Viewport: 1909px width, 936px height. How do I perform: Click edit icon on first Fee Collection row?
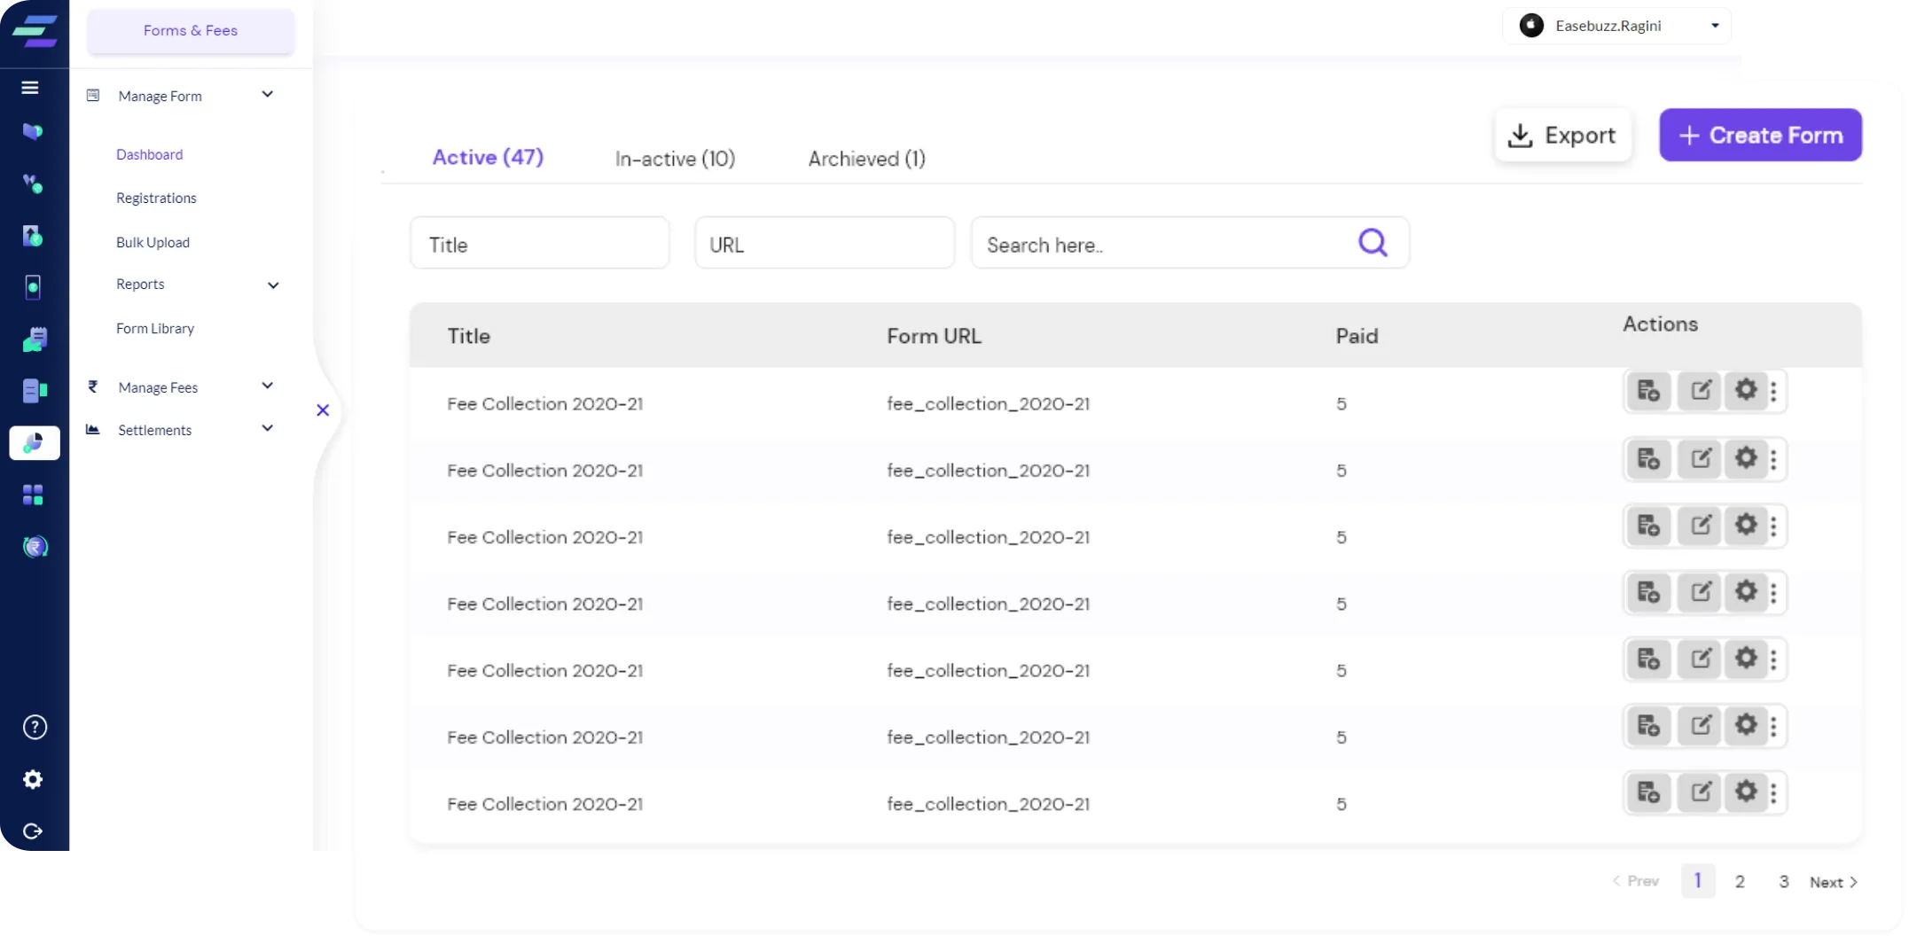pos(1700,390)
